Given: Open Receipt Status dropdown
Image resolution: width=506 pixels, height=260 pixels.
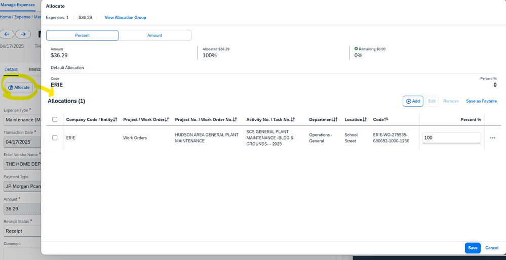Looking at the screenshot, I should click(x=22, y=231).
